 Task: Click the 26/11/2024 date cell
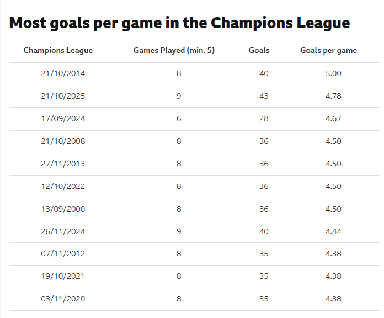pyautogui.click(x=63, y=231)
